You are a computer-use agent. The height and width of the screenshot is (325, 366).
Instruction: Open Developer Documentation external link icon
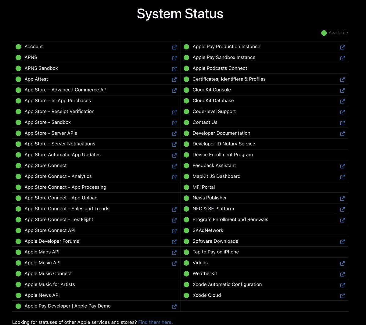[x=343, y=134]
